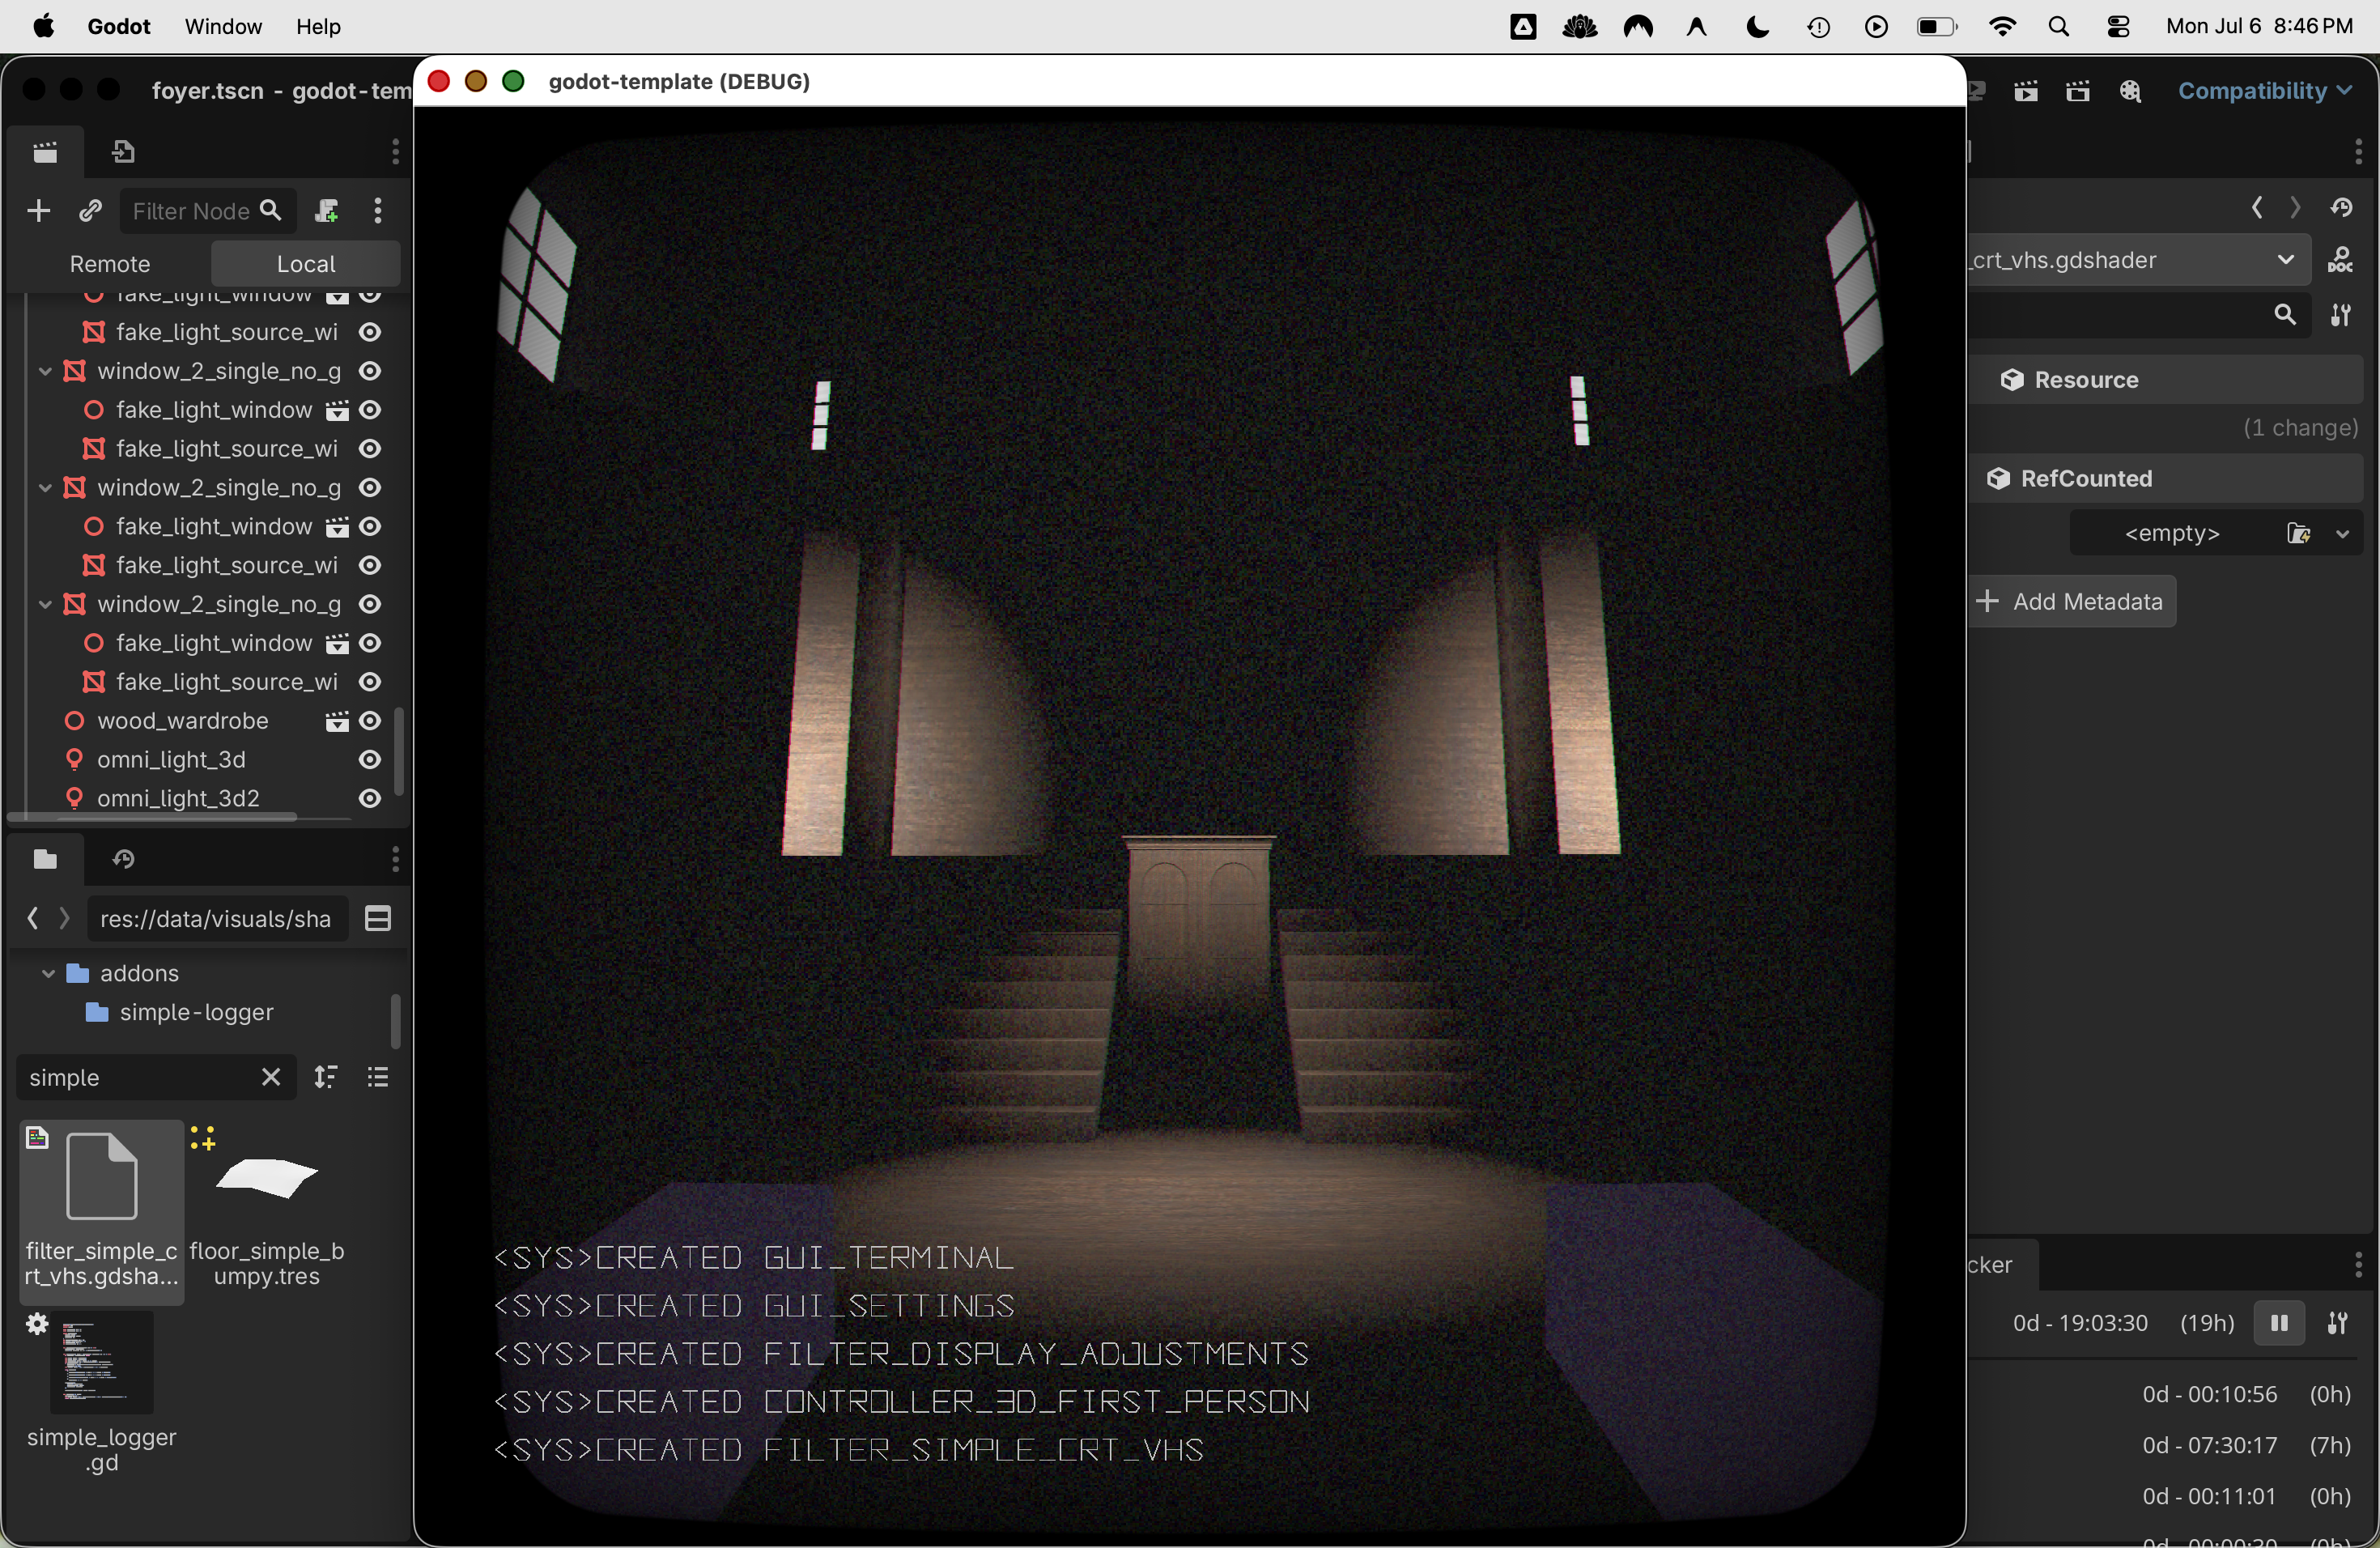Click the instantiate scene link icon
Viewport: 2380px width, 1548px height.
coord(90,211)
